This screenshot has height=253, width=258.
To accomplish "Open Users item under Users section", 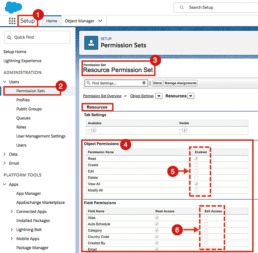I will click(x=21, y=145).
